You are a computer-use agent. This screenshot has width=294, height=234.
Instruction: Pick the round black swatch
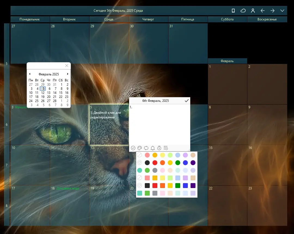pyautogui.click(x=147, y=163)
